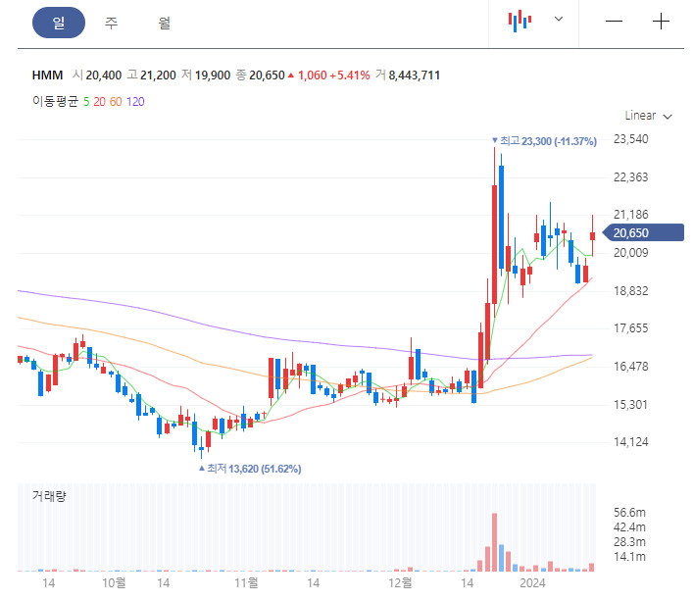The image size is (693, 601).
Task: Click the volume figure 8,443,711
Action: pyautogui.click(x=414, y=75)
